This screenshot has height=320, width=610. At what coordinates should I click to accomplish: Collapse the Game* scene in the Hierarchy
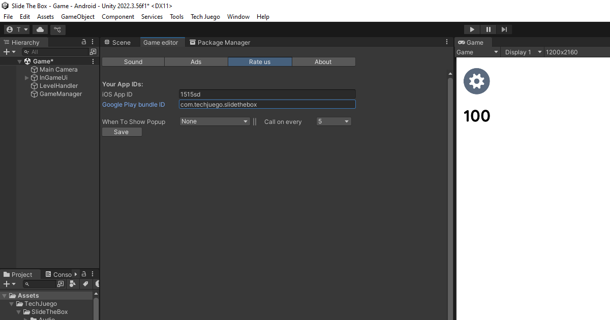tap(19, 61)
